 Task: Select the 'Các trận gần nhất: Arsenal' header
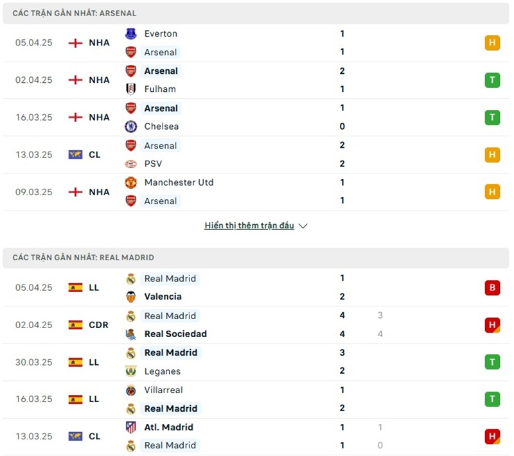tap(75, 13)
